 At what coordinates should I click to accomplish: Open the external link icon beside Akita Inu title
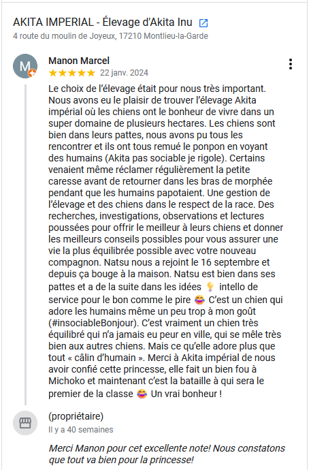[204, 22]
